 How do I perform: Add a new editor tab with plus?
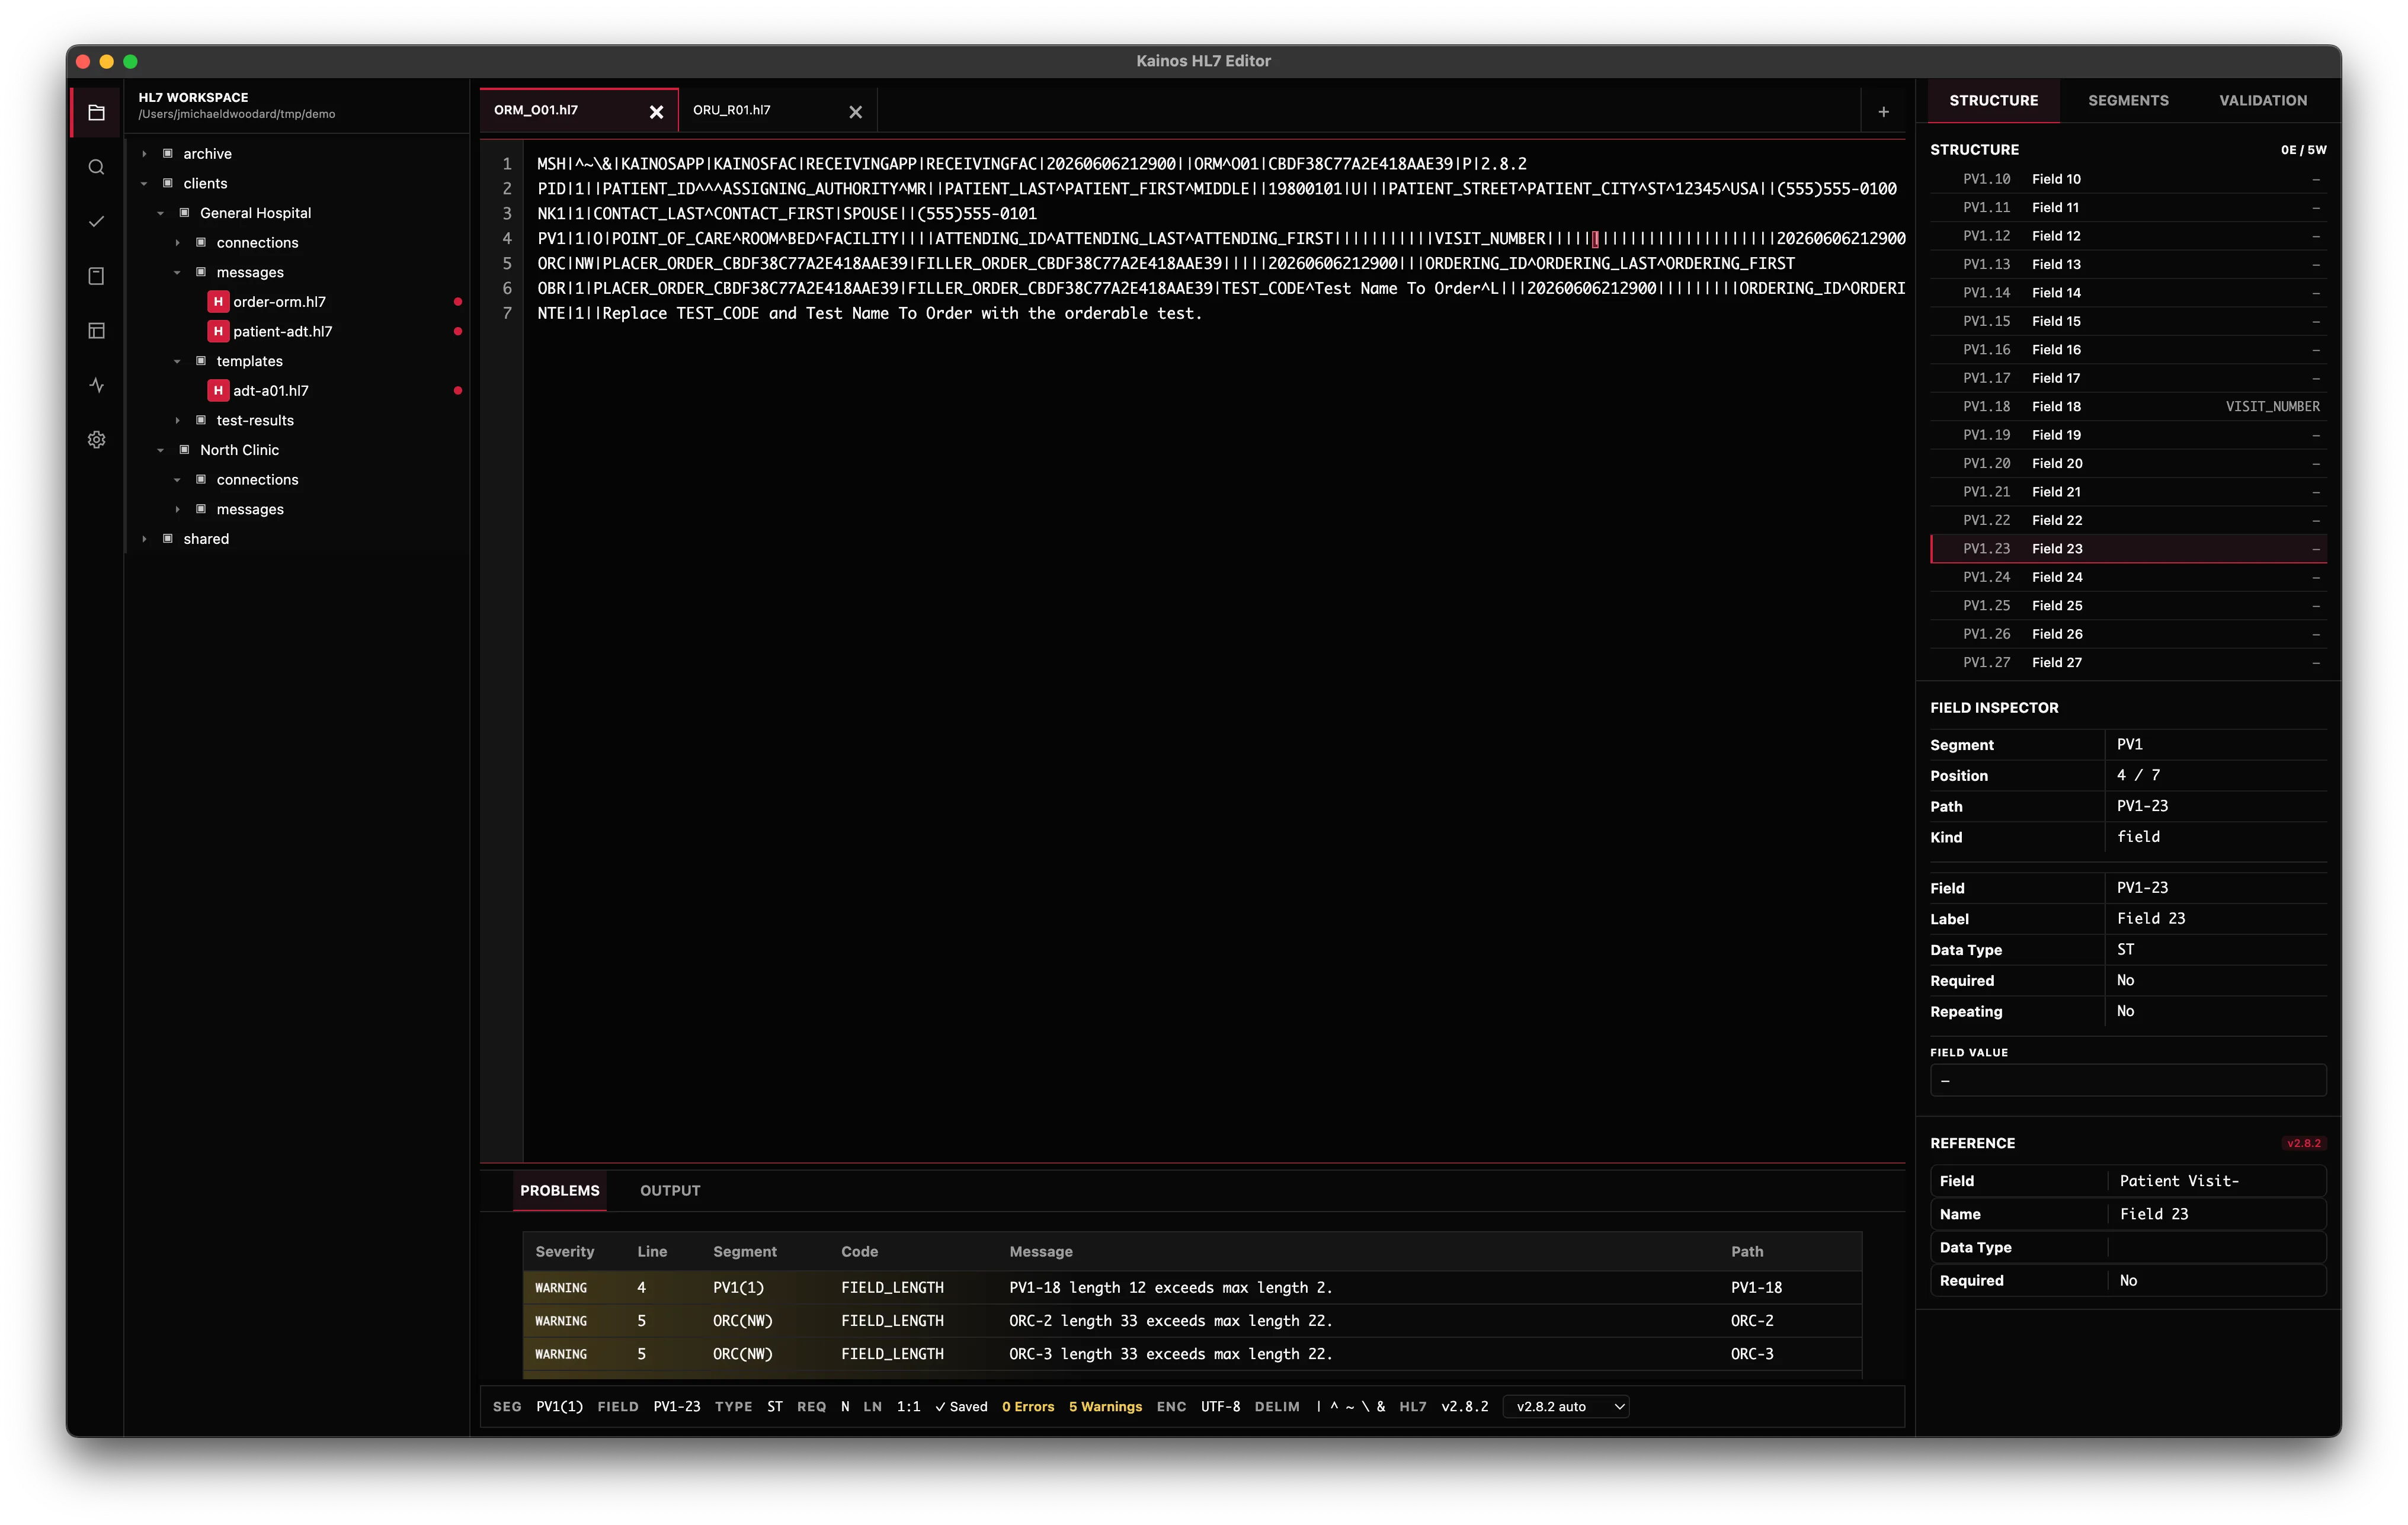click(x=1883, y=111)
